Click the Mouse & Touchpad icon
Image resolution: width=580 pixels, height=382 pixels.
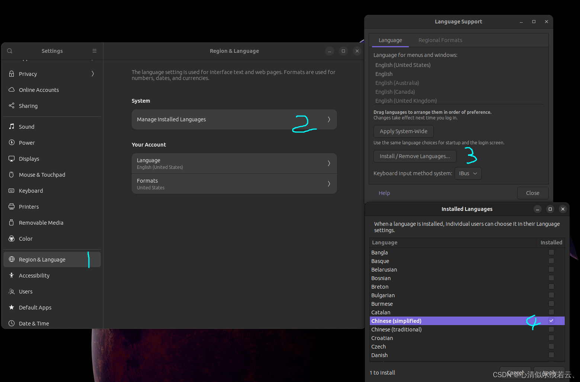pos(12,174)
